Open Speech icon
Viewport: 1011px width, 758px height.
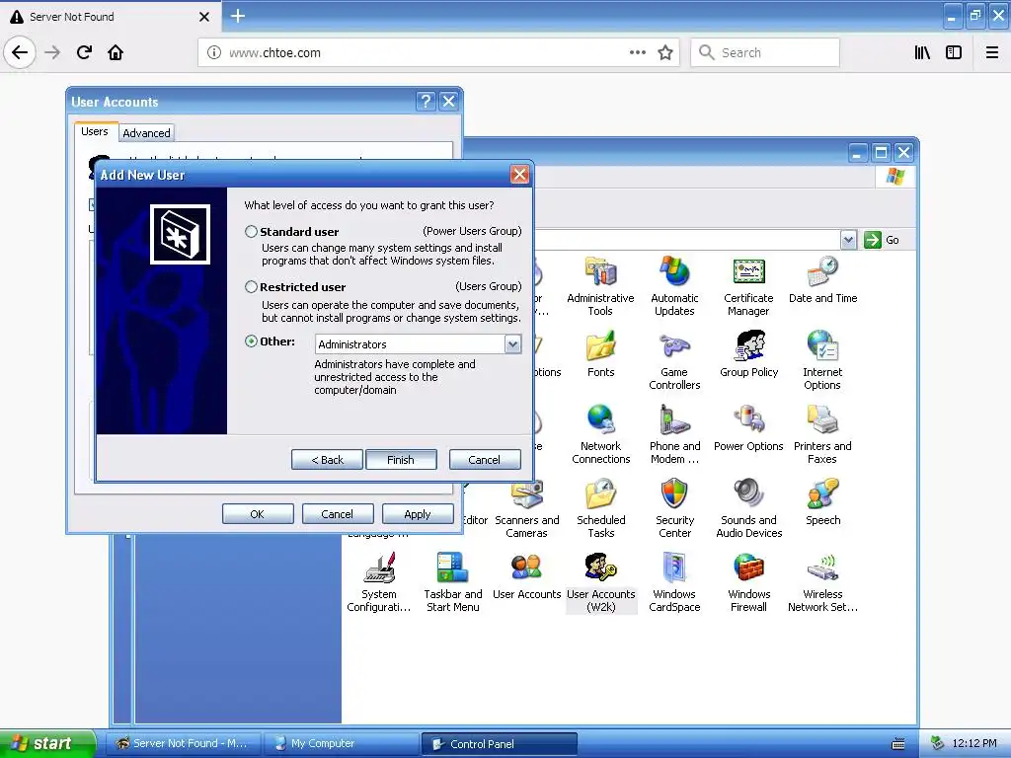point(822,502)
